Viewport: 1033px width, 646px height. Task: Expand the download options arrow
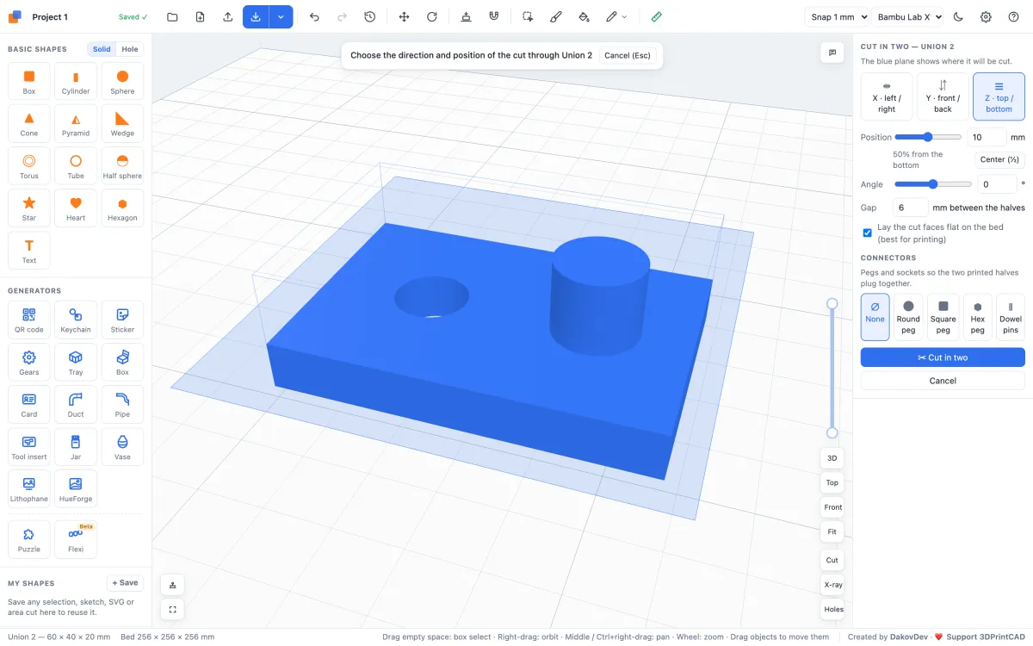click(281, 17)
